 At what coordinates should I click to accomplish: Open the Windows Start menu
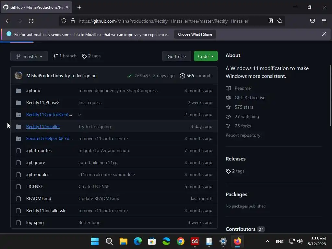tap(95, 241)
